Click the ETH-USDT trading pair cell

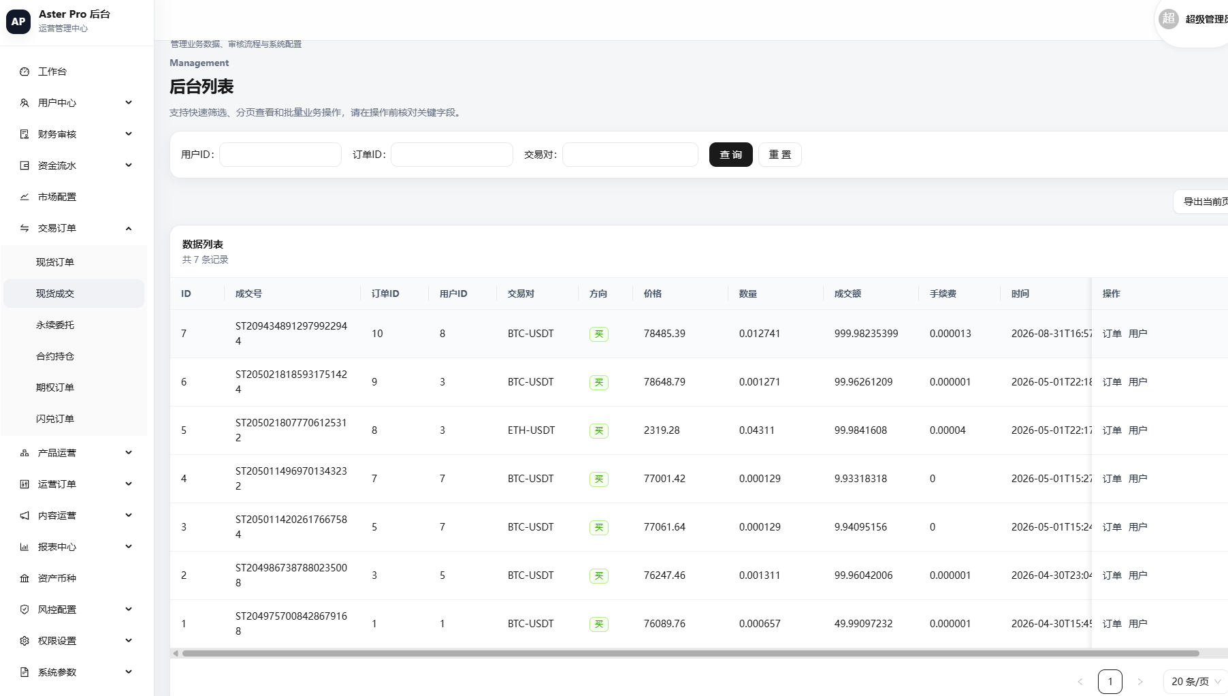tap(531, 430)
